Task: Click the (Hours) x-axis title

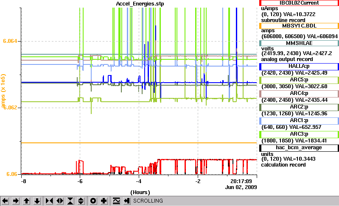Action: pos(140,192)
